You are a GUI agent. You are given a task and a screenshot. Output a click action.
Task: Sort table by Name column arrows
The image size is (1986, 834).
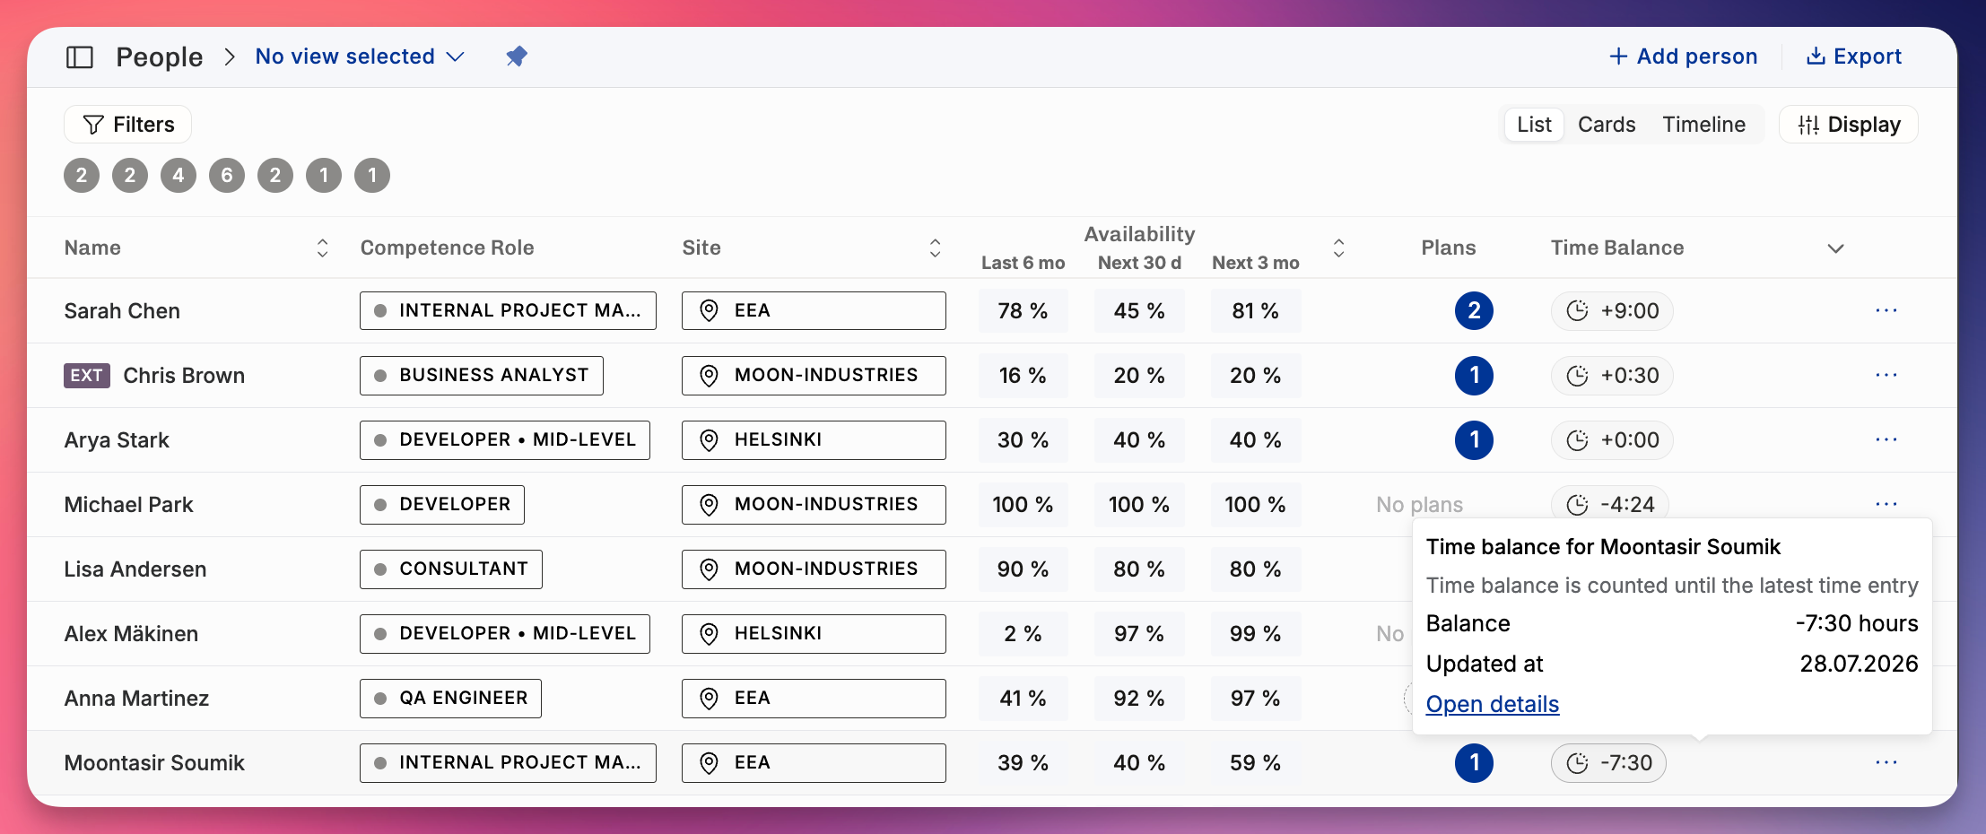coord(322,248)
